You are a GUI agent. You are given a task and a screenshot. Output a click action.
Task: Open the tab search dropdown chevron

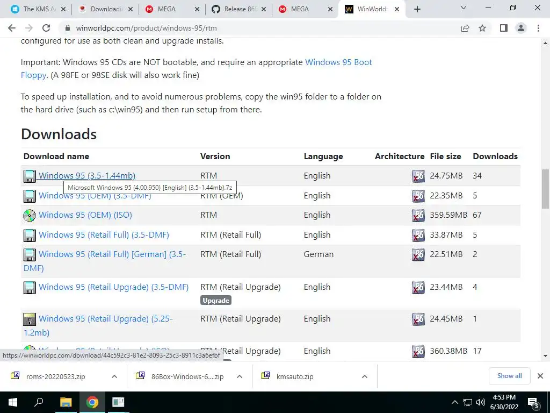(464, 8)
